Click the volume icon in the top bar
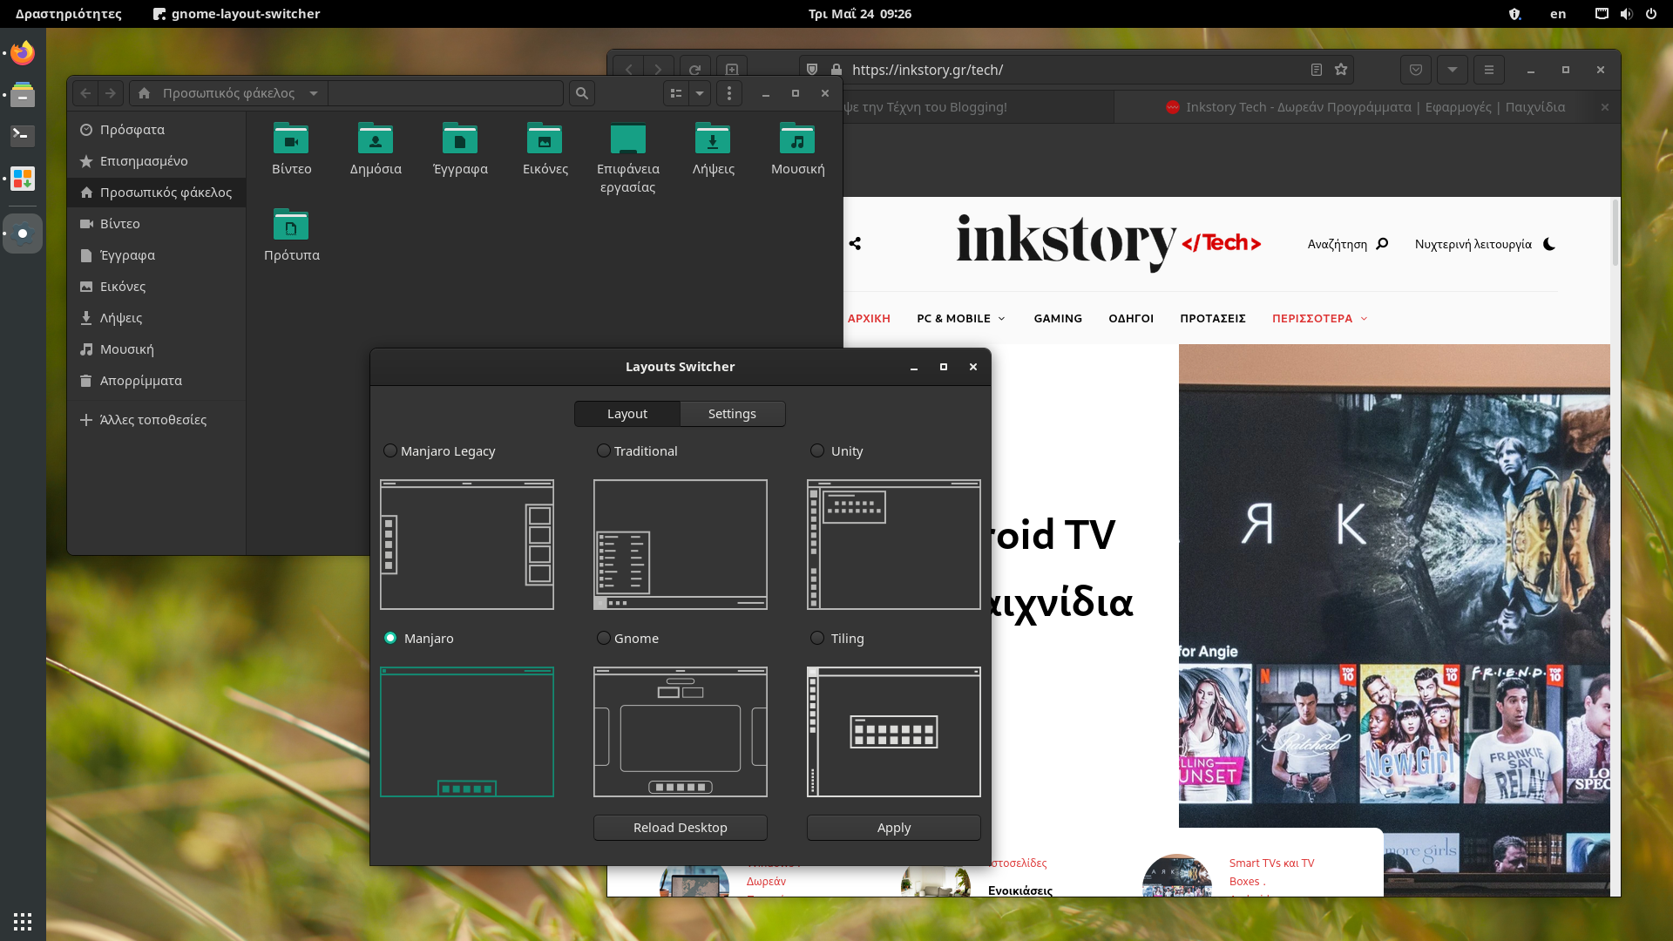The width and height of the screenshot is (1673, 941). point(1626,13)
